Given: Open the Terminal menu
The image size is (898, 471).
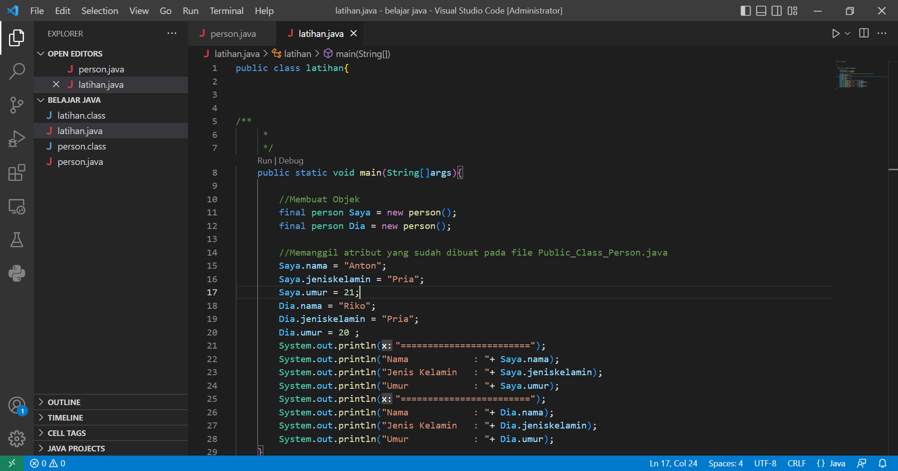Looking at the screenshot, I should [226, 11].
